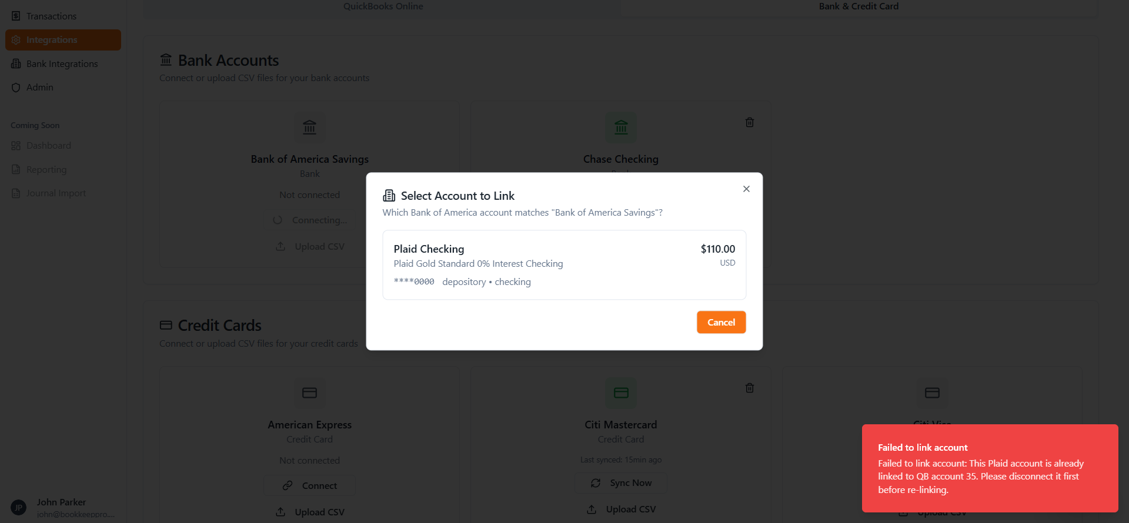This screenshot has width=1129, height=523.
Task: Go to Bank Integrations page
Action: (x=62, y=63)
